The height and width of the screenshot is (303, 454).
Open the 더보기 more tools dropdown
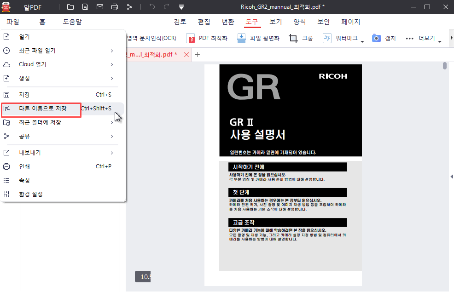click(x=424, y=39)
